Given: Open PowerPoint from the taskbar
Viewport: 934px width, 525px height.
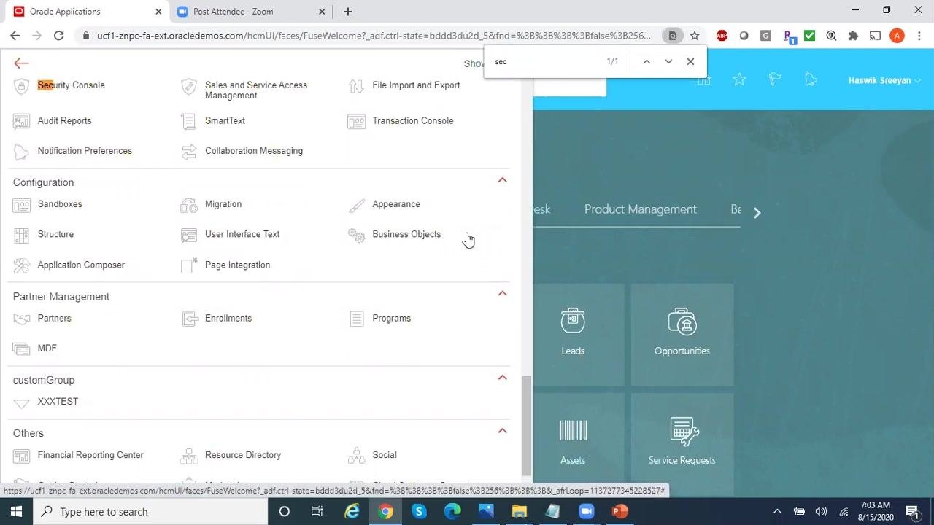Looking at the screenshot, I should tap(620, 512).
